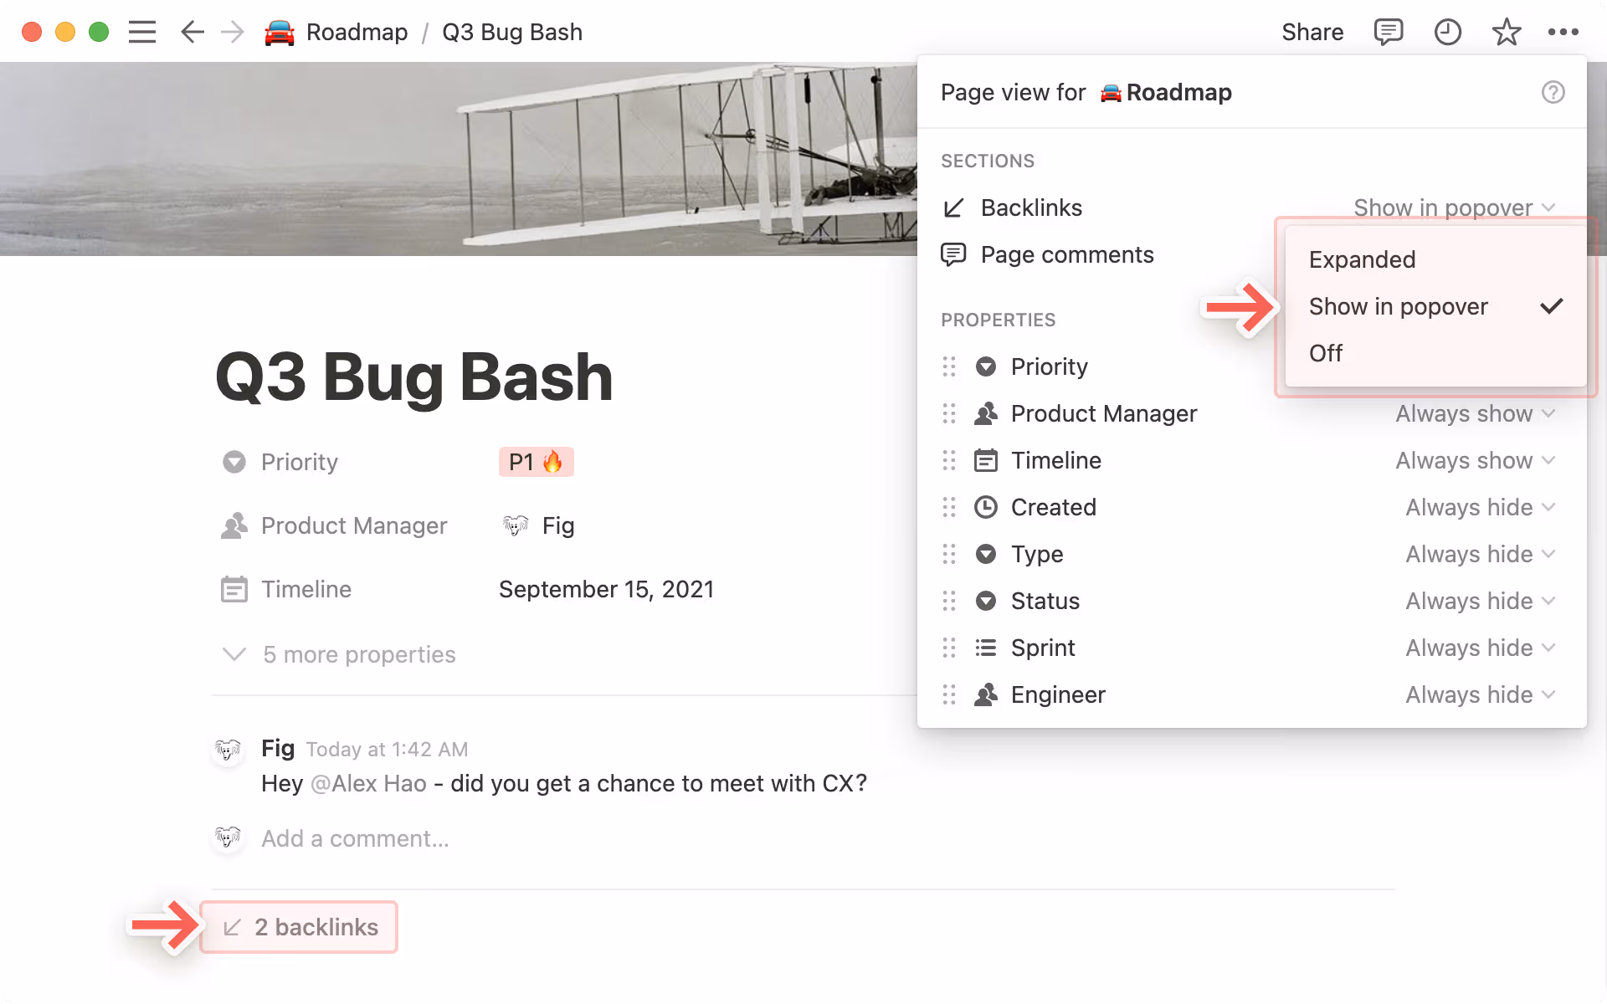The height and width of the screenshot is (1004, 1607).
Task: Favorite this page using the star icon
Action: tap(1506, 32)
